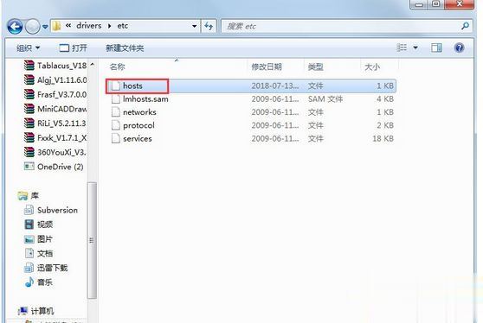
Task: Click the 迅雷下载 library icon
Action: click(29, 268)
